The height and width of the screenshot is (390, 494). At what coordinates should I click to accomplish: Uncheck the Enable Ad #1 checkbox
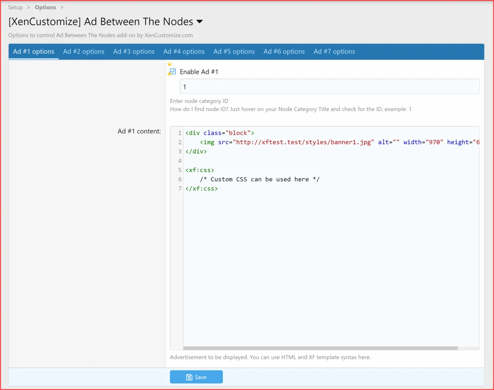pos(172,71)
